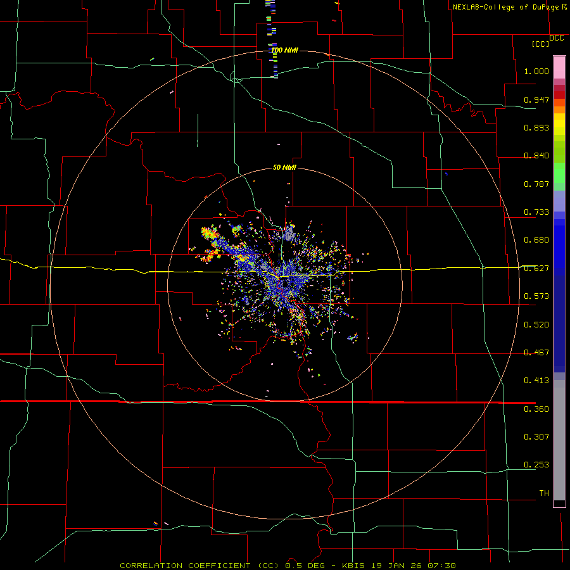
Task: Click the 0.467 scale value
Action: pos(536,353)
